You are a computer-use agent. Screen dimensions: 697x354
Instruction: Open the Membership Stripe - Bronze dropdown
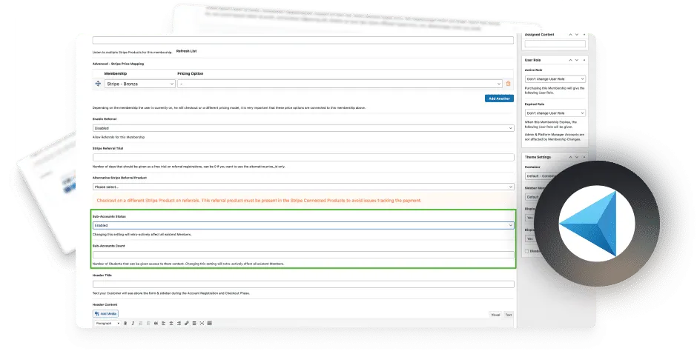pos(140,84)
